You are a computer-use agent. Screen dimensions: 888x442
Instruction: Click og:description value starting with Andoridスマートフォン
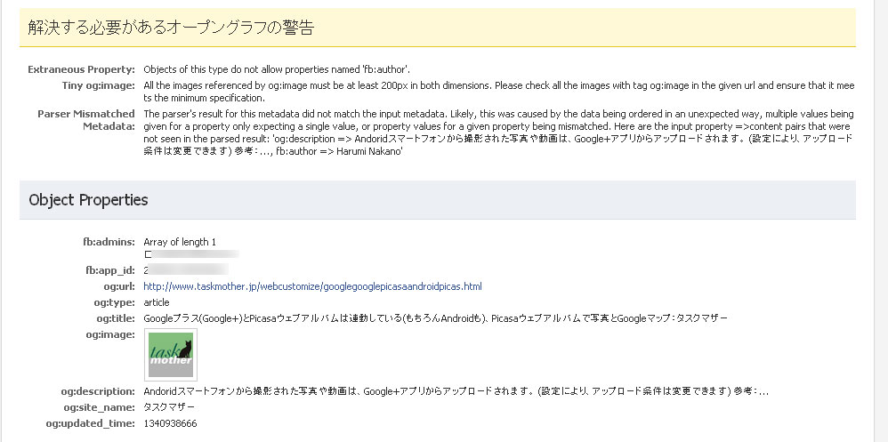click(x=456, y=391)
